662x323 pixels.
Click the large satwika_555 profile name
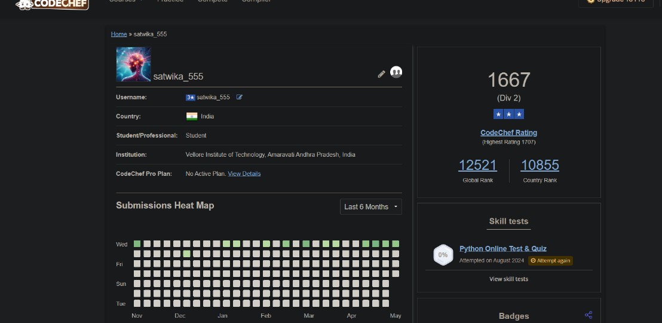tap(178, 77)
